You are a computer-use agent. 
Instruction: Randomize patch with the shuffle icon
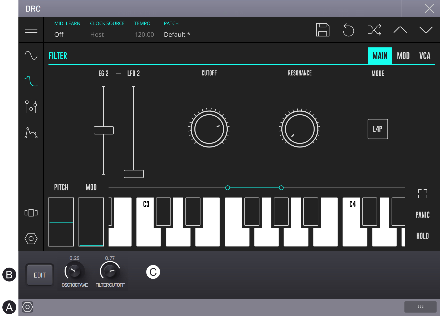(374, 30)
